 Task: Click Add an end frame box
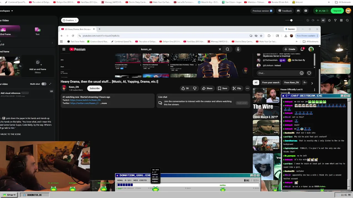[x=38, y=66]
